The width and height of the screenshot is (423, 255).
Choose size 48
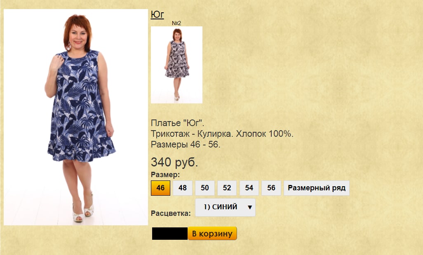[183, 188]
